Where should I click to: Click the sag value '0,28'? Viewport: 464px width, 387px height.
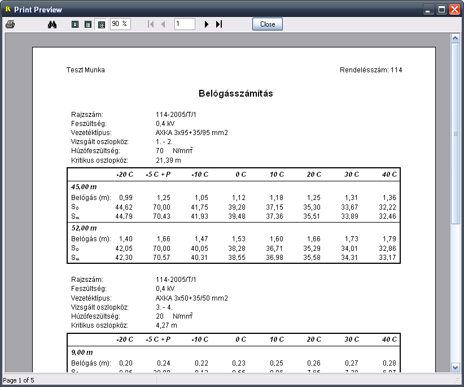(389, 363)
